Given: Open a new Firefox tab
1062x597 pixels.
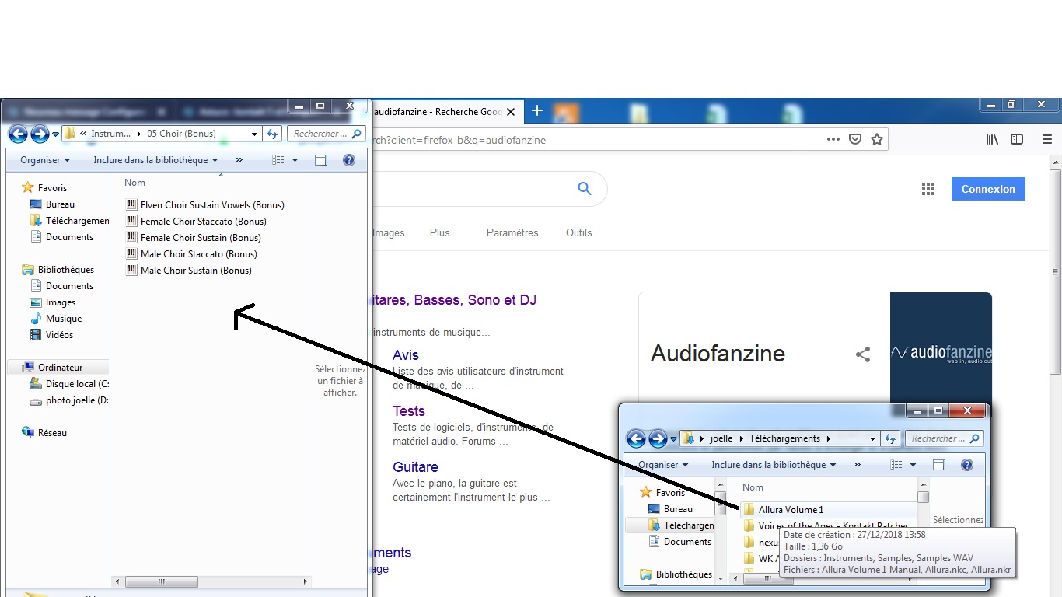Looking at the screenshot, I should 536,111.
